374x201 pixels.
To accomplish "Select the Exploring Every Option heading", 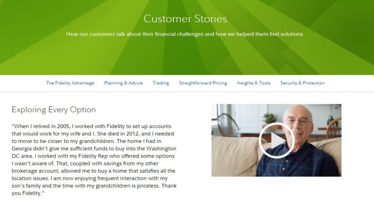I will tap(54, 109).
